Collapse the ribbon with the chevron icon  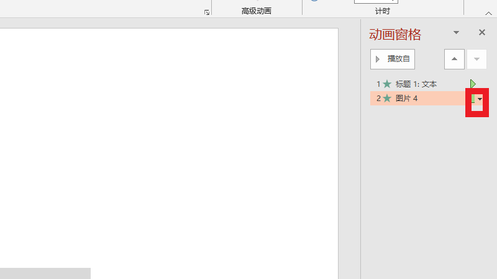[x=488, y=12]
